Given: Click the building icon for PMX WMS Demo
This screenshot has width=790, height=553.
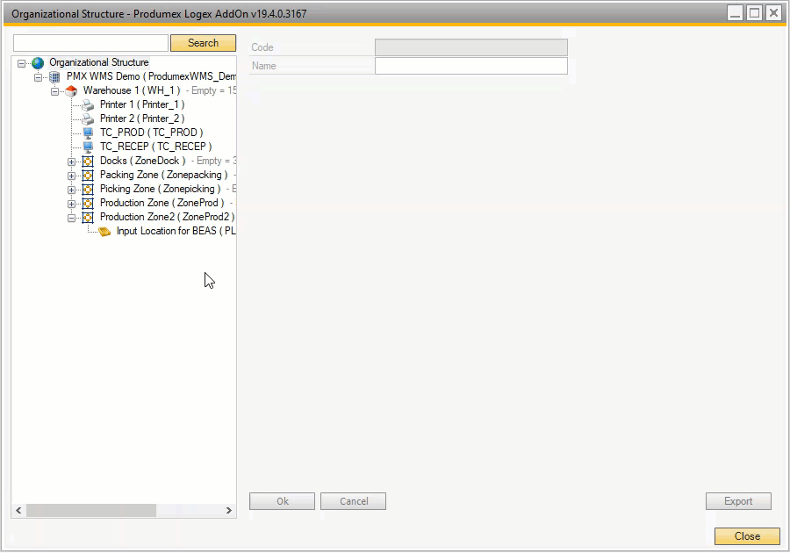Looking at the screenshot, I should pos(54,77).
